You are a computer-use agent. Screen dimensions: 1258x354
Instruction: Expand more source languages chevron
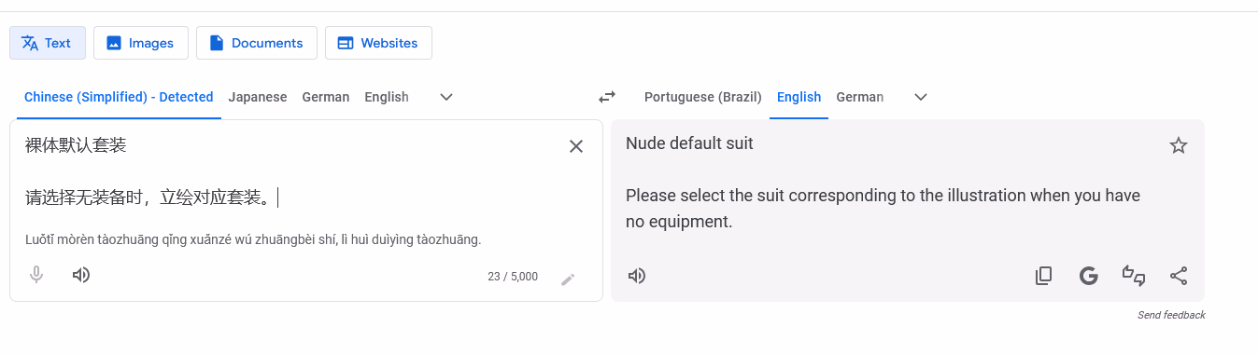[x=446, y=97]
